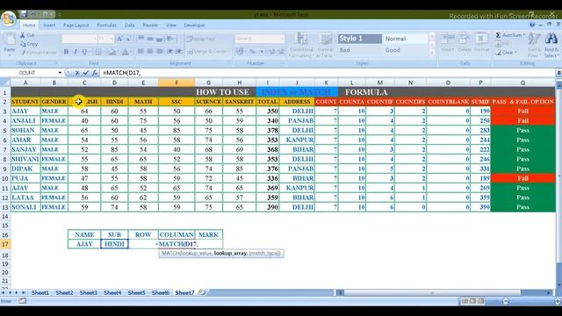Viewport: 562px width, 316px height.
Task: Click the Decrease Indent icon
Action: [169, 52]
